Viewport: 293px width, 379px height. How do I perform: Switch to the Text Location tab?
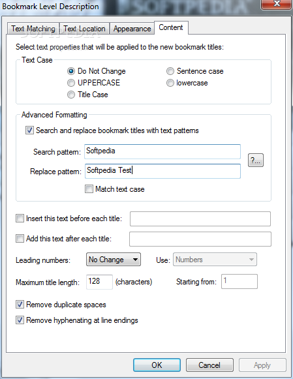coord(84,29)
